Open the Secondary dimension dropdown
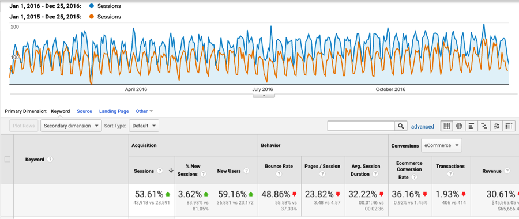Screen dimensions: 519x219 tap(71, 126)
